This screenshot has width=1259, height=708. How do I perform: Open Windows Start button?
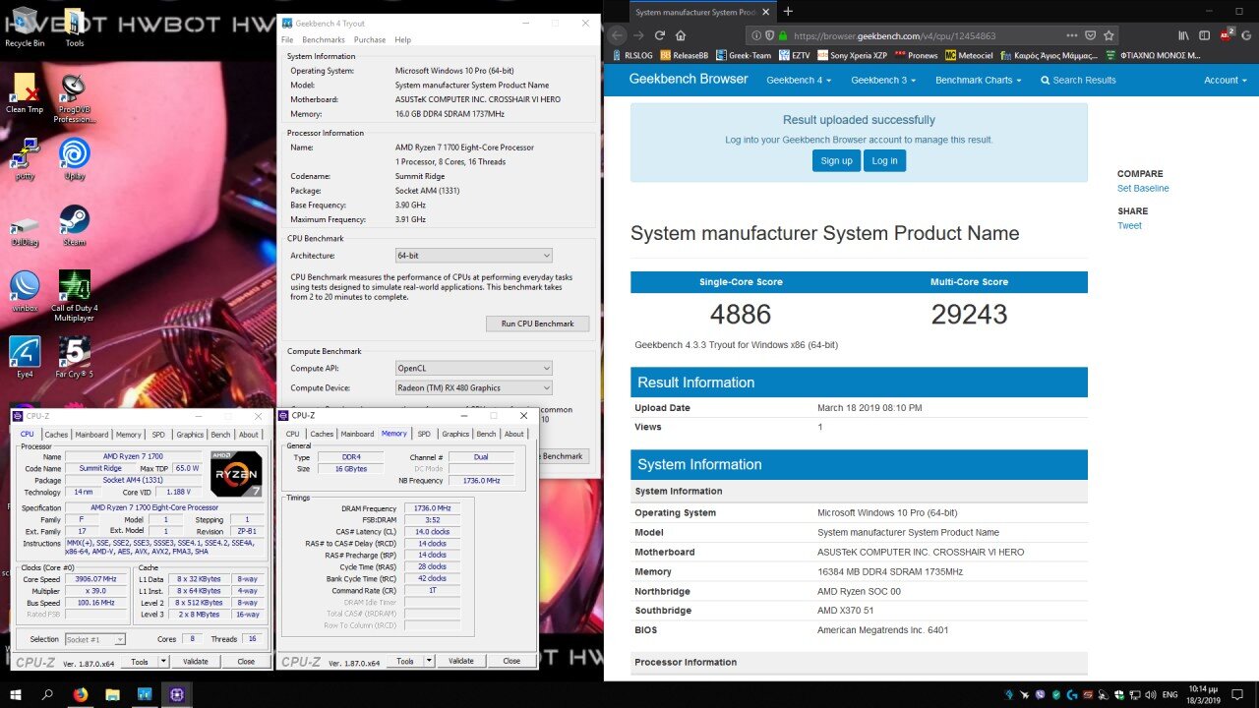click(17, 694)
